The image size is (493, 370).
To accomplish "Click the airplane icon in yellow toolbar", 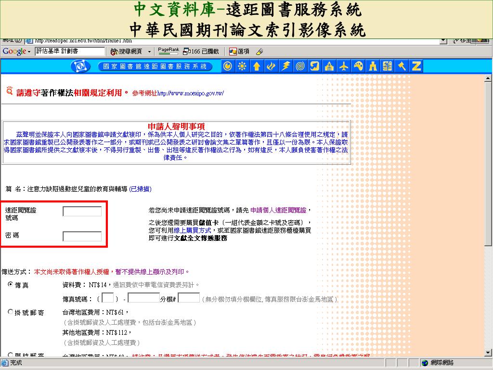I will coord(344,66).
